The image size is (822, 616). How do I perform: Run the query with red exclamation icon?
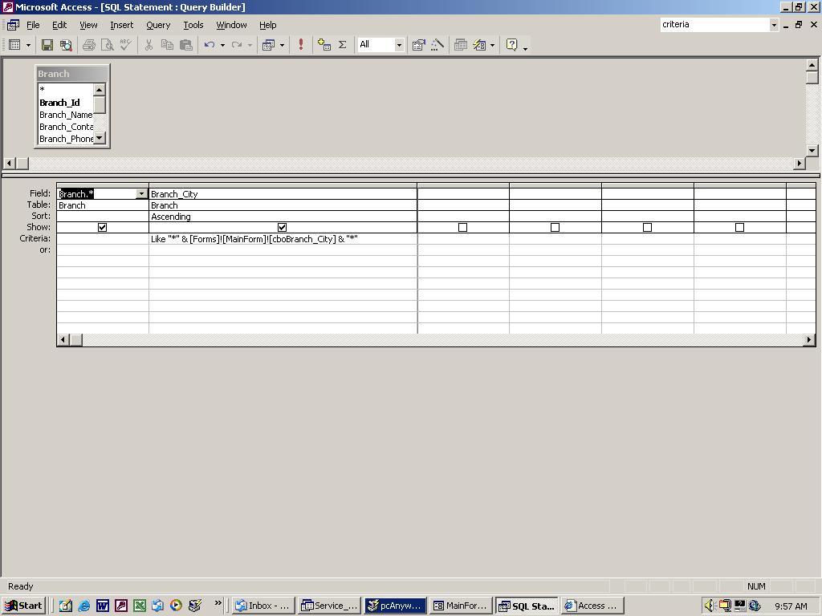pos(301,45)
